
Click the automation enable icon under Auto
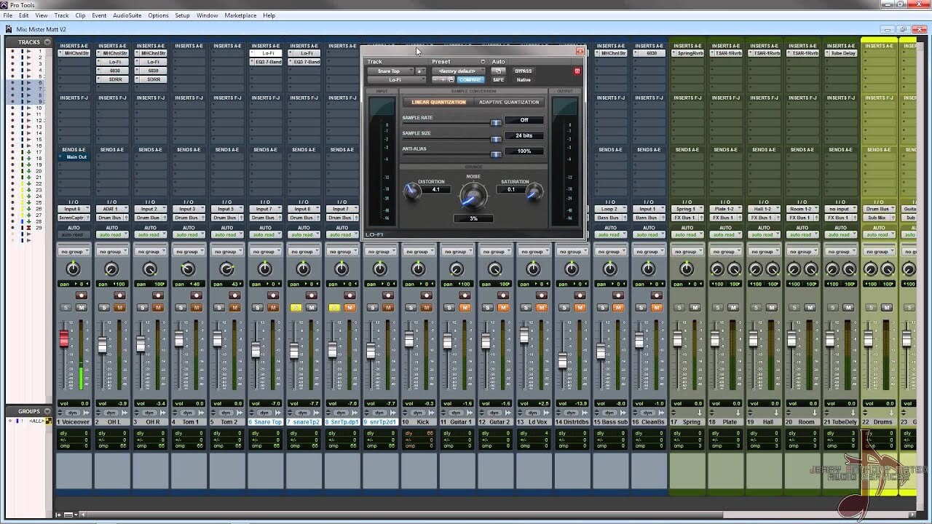pyautogui.click(x=498, y=71)
